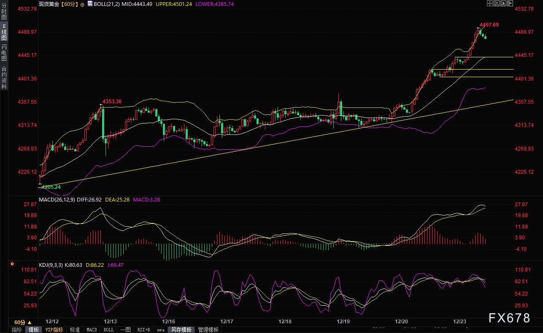The width and height of the screenshot is (543, 333).
Task: Click the circled plus icon beside 60分
Action: click(82, 4)
